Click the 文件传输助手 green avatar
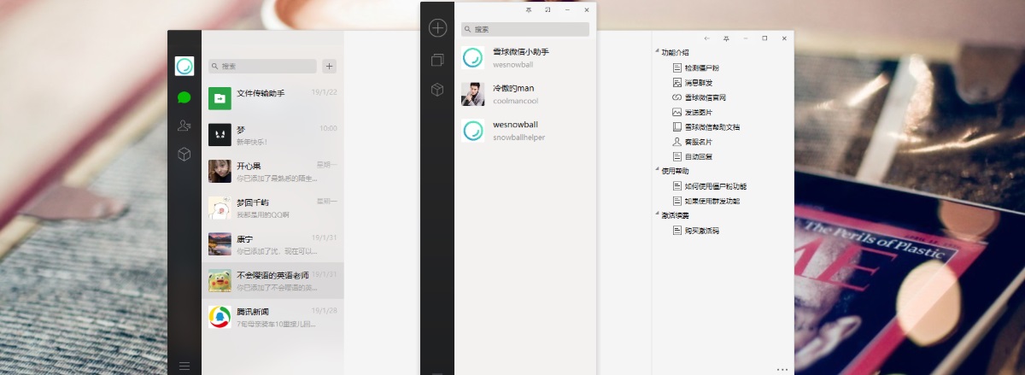This screenshot has height=375, width=1025. click(220, 98)
